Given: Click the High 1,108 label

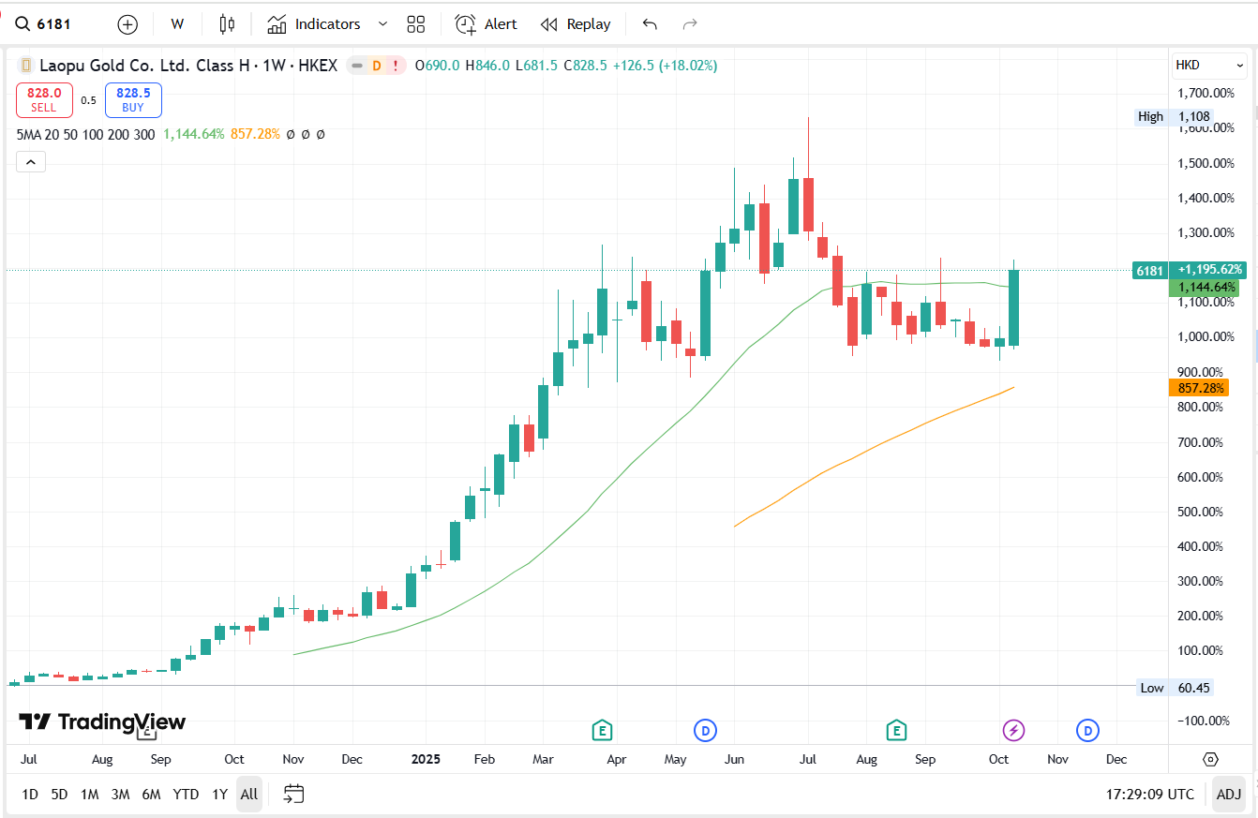Looking at the screenshot, I should 1175,117.
